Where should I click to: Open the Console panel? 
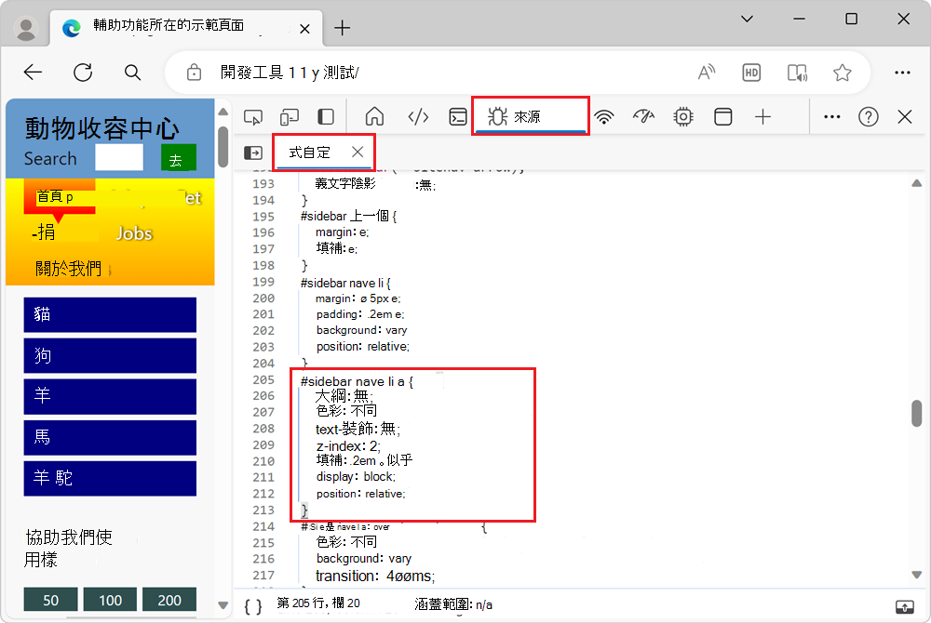[457, 116]
